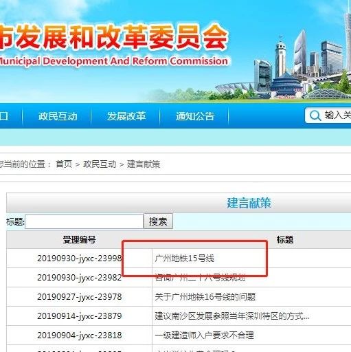Click record number 20190930-jyxc-23998
Viewport: 351px width, 352px height.
click(80, 258)
